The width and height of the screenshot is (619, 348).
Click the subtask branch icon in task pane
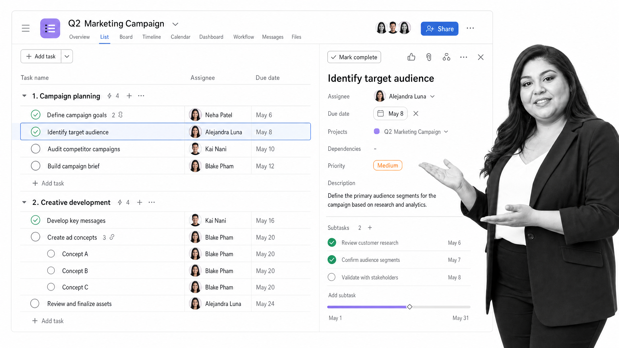point(446,57)
